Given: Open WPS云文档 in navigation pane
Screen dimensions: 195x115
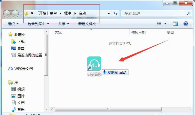Looking at the screenshot, I should (24, 69).
